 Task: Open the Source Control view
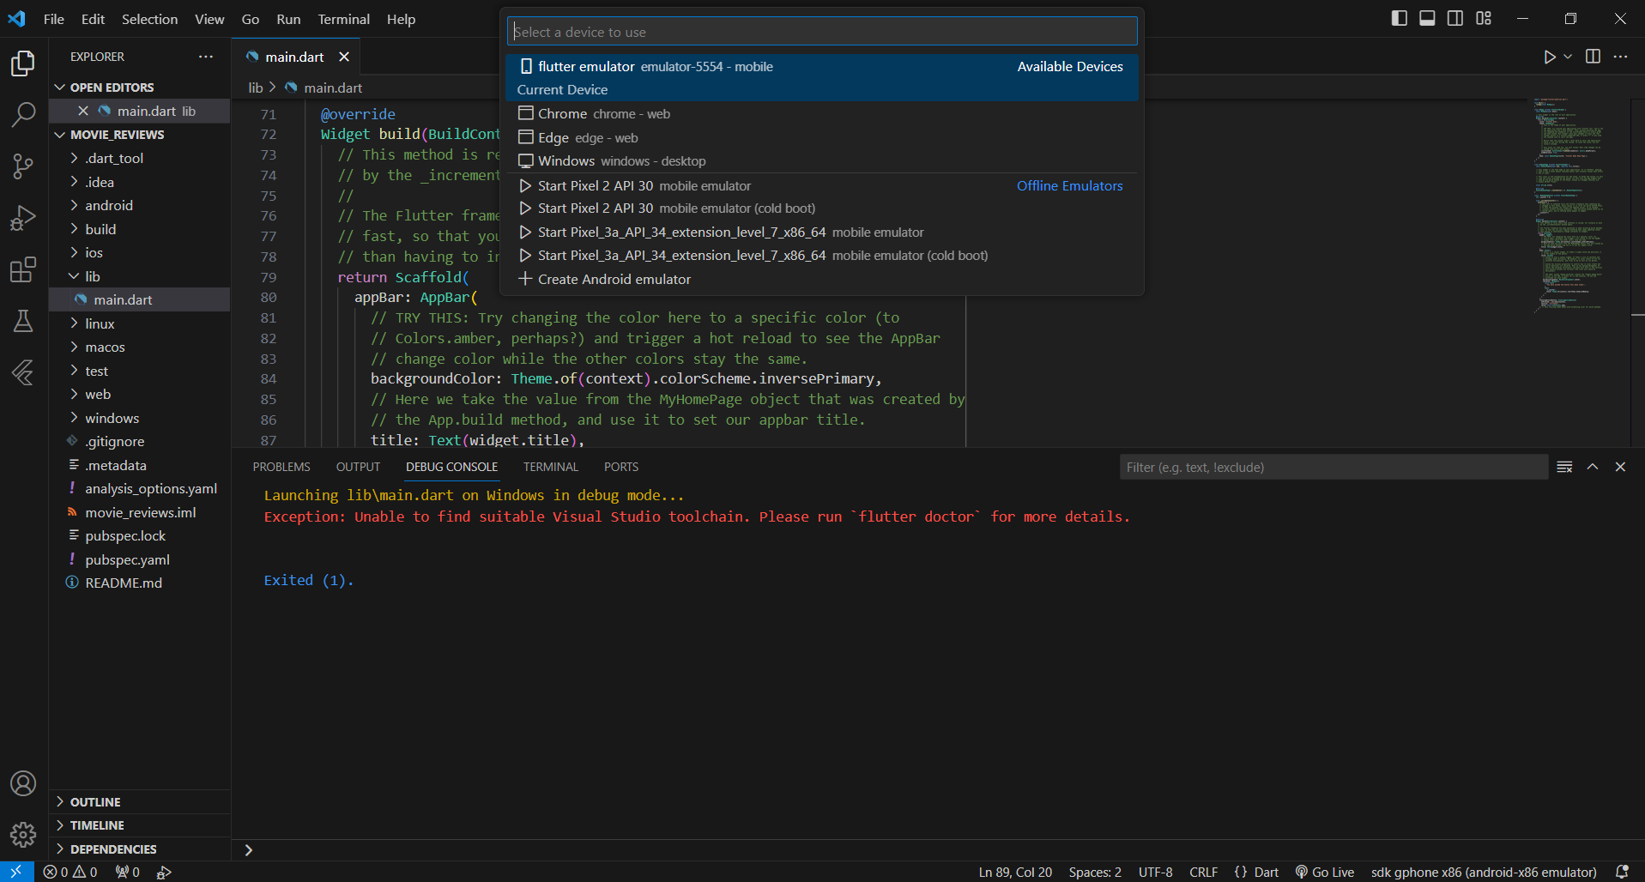pyautogui.click(x=23, y=166)
